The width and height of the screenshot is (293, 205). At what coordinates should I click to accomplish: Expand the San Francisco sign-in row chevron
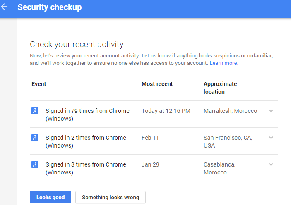pyautogui.click(x=271, y=138)
